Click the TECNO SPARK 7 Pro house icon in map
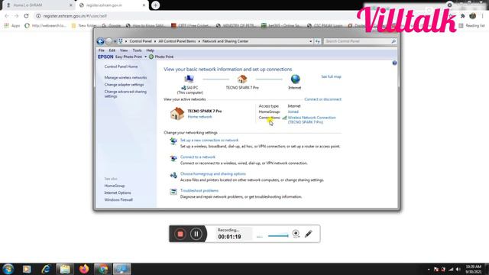489x275 pixels. [x=242, y=79]
